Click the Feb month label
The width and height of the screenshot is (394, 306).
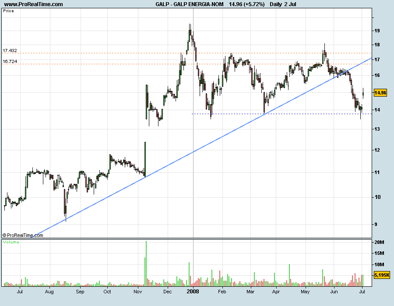pos(222,292)
